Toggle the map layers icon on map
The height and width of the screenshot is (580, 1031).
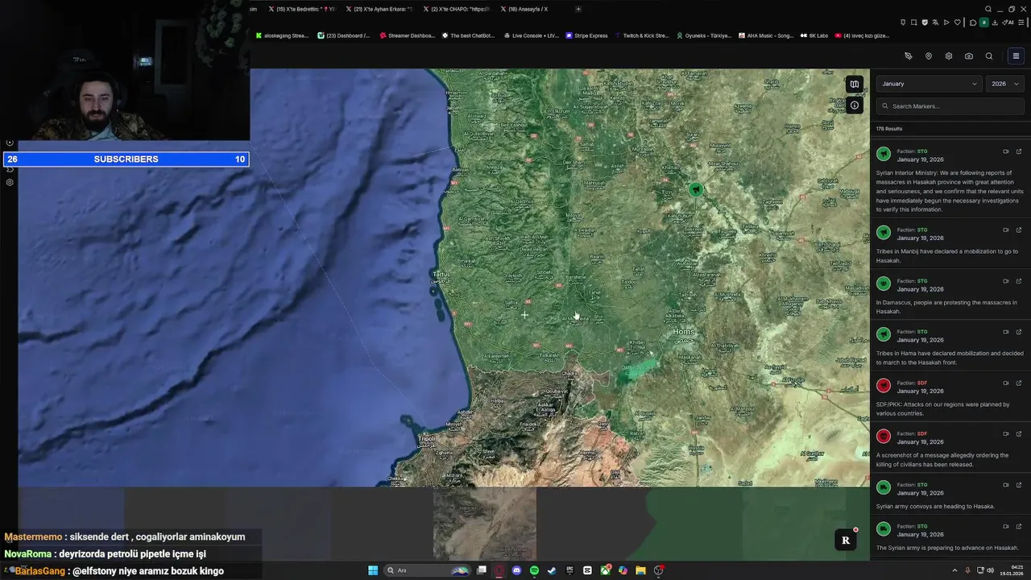(x=855, y=84)
